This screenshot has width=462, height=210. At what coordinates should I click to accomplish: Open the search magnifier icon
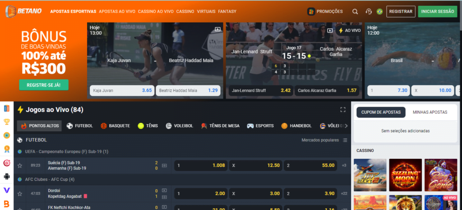coord(355,12)
